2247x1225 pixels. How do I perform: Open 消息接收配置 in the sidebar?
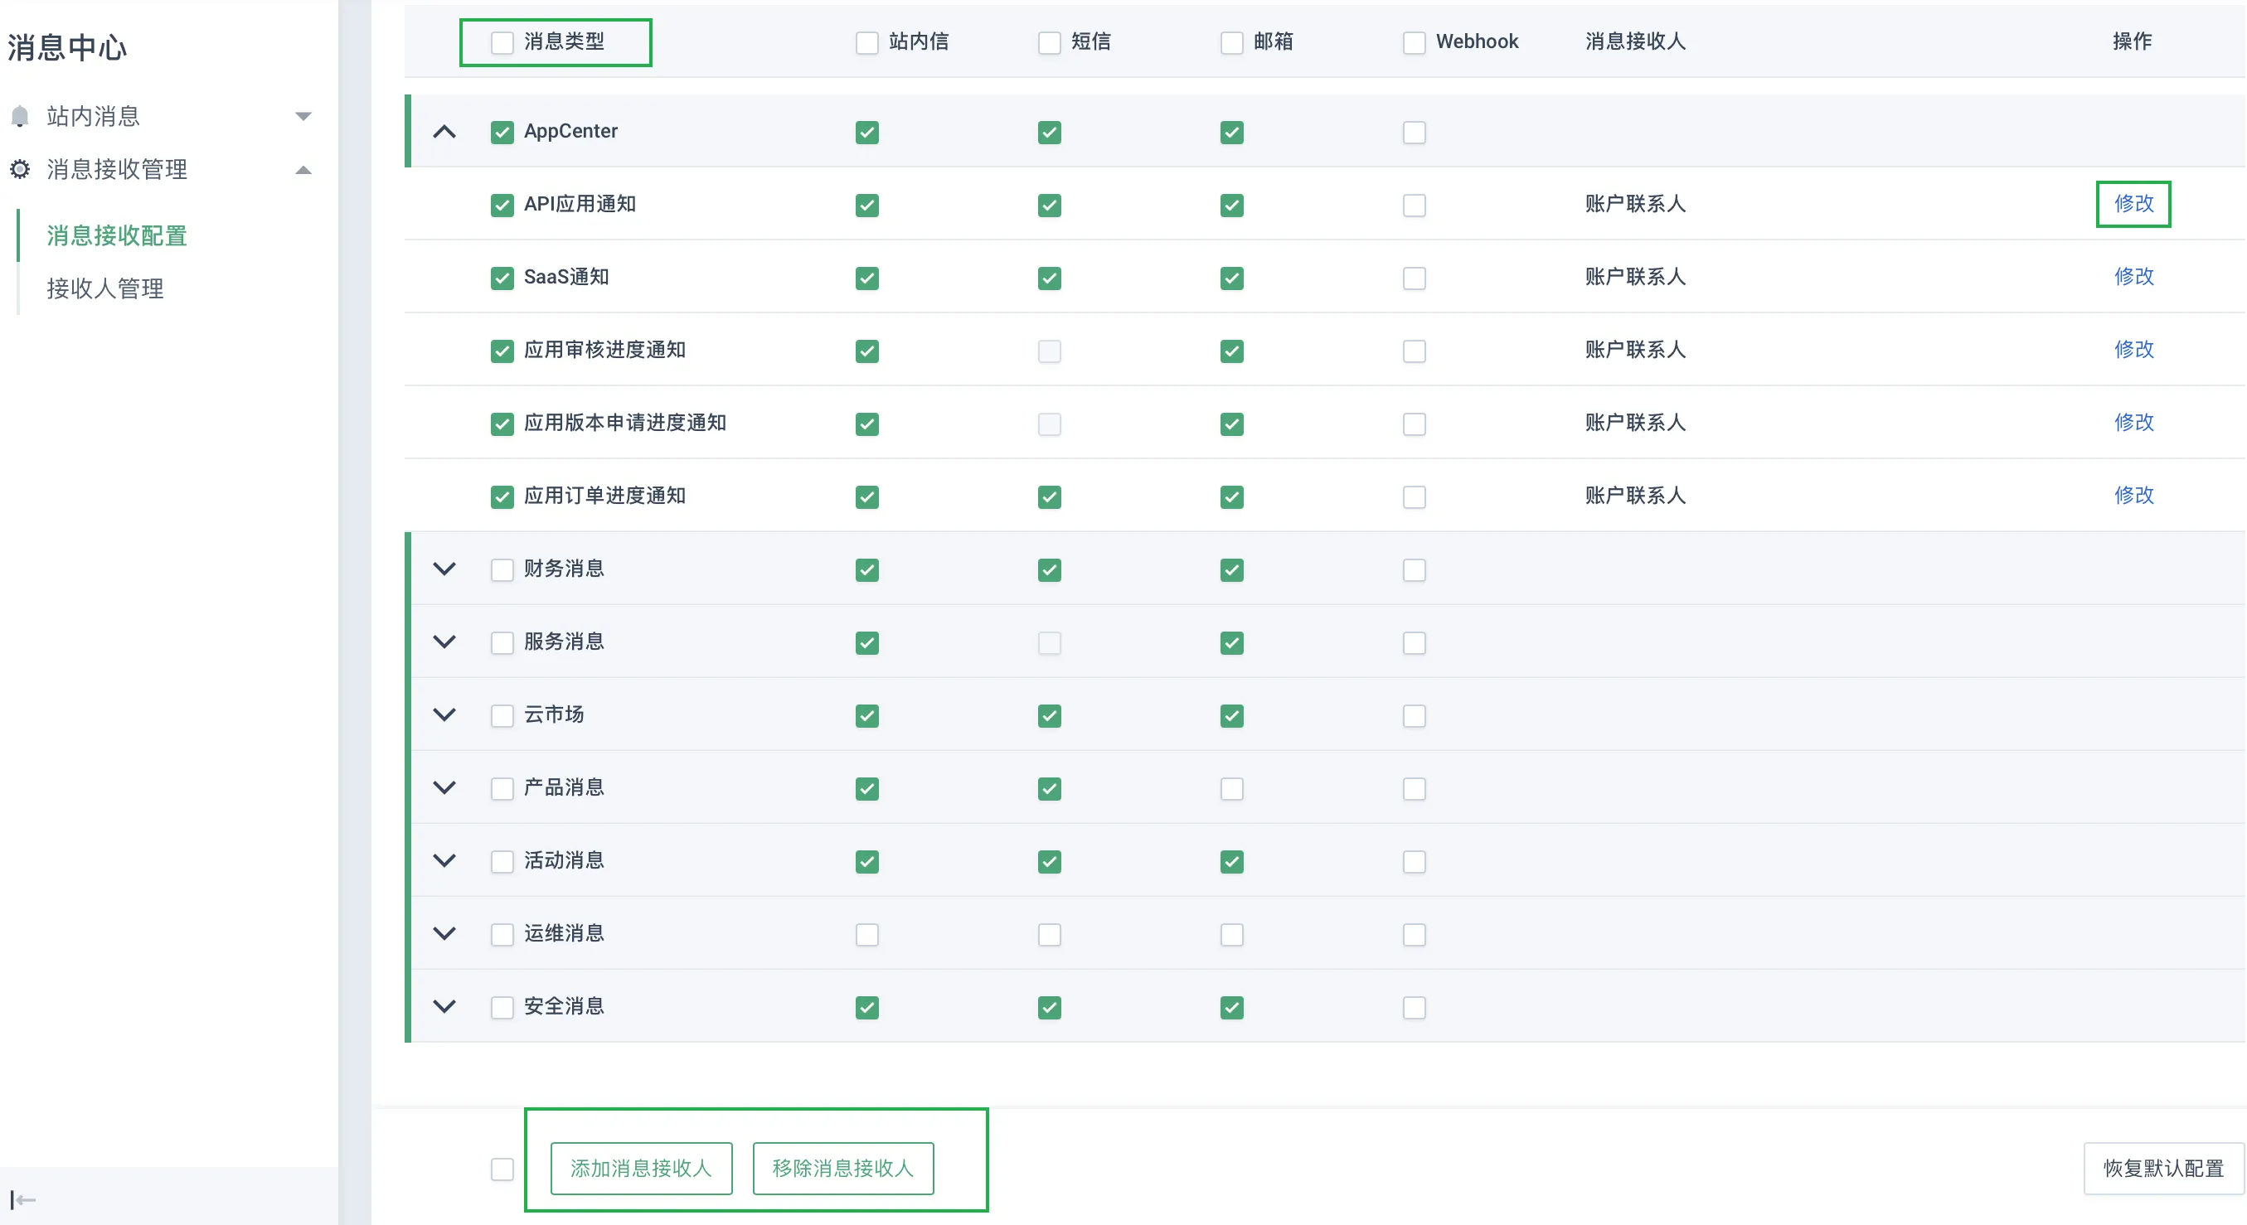click(x=117, y=235)
